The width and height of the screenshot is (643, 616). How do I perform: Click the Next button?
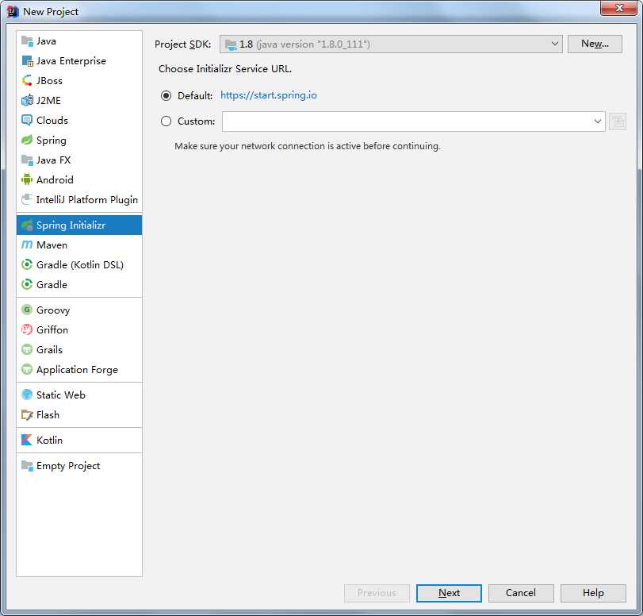[449, 593]
